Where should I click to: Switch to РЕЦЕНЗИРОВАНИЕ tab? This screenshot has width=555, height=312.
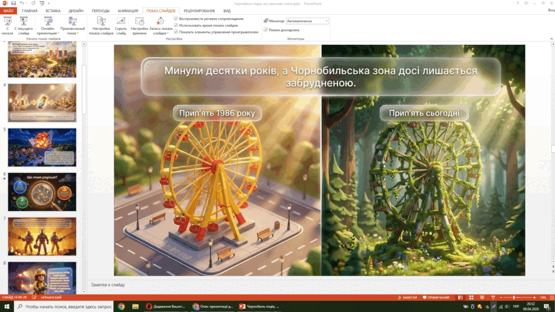point(200,11)
